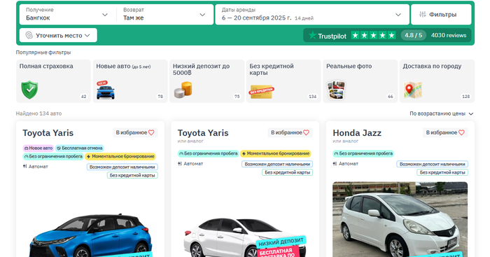
Task: Click the 4.8 / 5 rating badge
Action: click(413, 35)
